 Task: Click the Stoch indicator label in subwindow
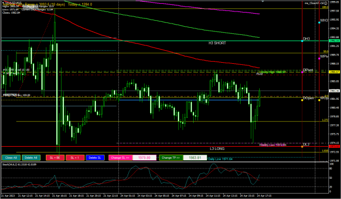click(x=19, y=165)
